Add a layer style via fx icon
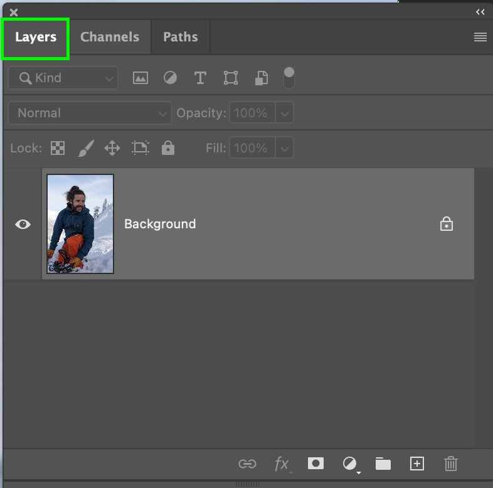 282,464
